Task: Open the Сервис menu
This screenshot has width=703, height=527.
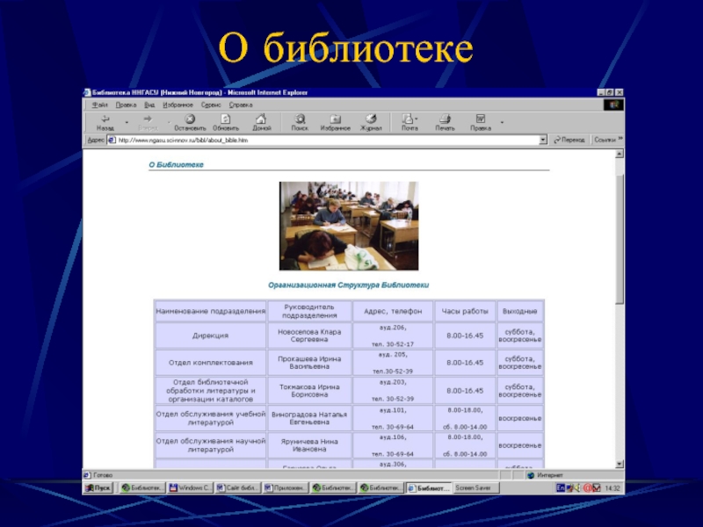Action: point(211,105)
